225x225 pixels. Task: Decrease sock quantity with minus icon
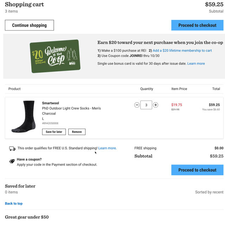137,105
